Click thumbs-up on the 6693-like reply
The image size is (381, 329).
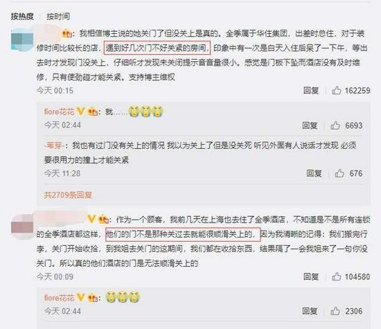335,125
